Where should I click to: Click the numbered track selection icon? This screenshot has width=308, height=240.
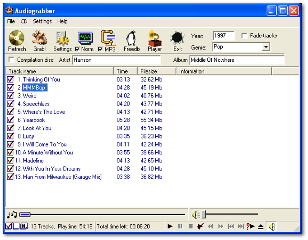pyautogui.click(x=24, y=226)
